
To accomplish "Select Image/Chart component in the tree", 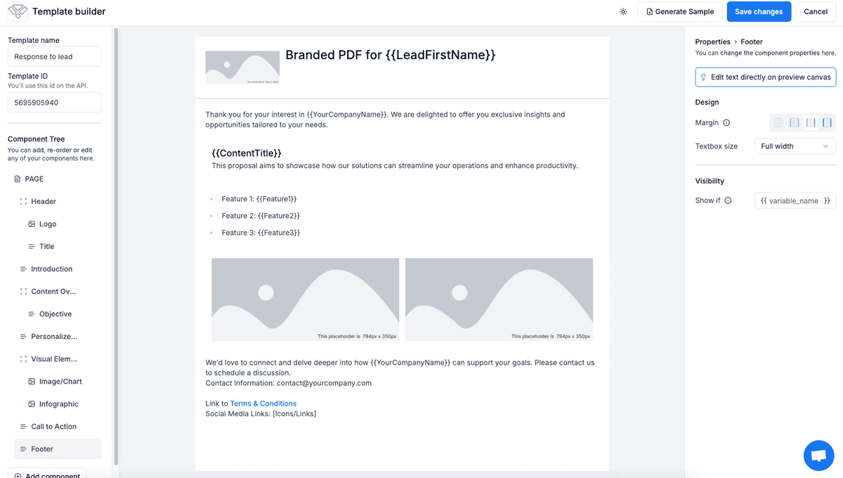I will point(60,382).
